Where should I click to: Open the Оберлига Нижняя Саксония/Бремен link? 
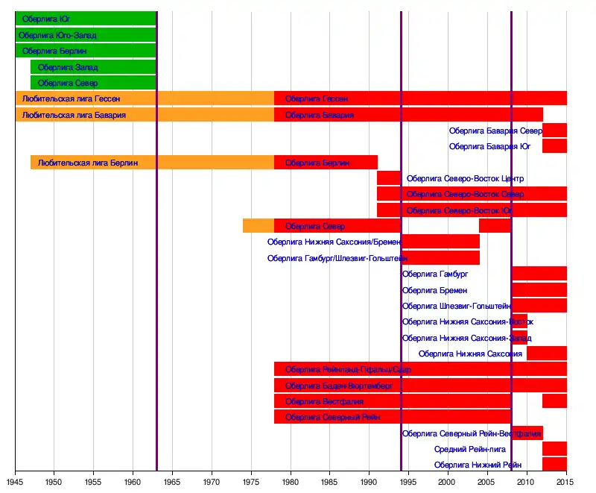[333, 242]
